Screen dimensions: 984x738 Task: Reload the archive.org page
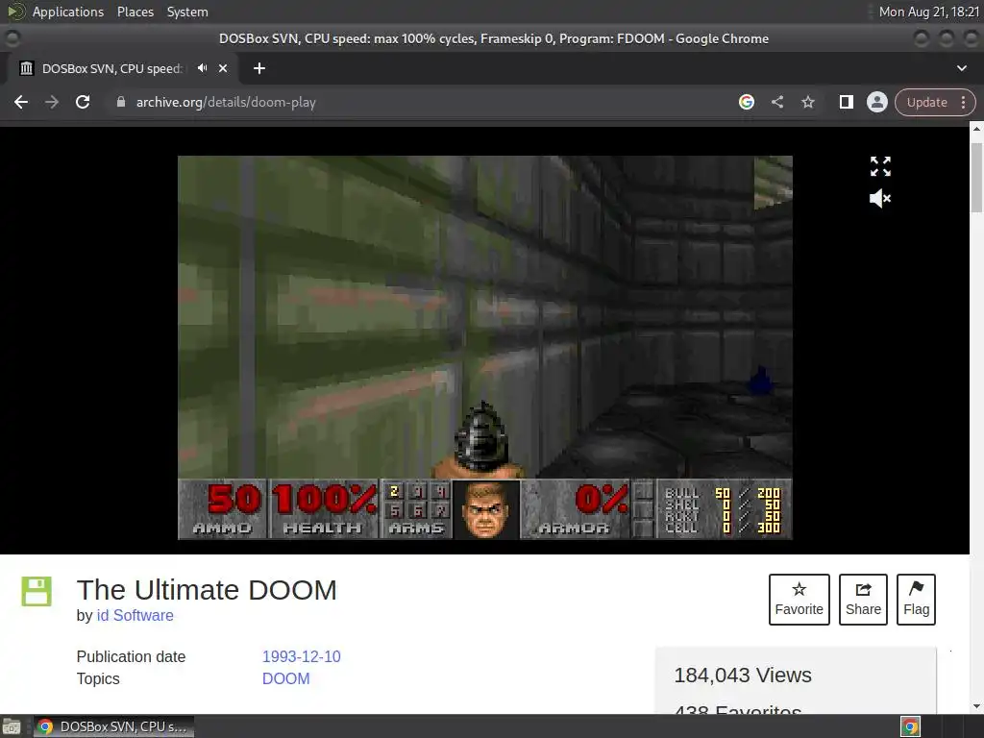[83, 102]
